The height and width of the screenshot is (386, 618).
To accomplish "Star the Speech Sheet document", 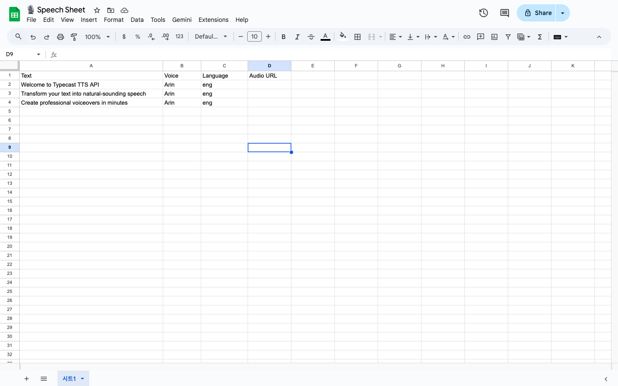I will click(97, 10).
